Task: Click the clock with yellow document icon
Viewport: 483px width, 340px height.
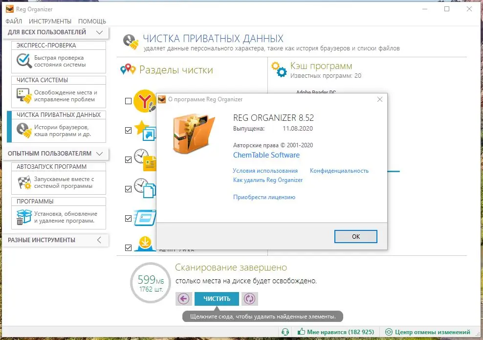Action: point(145,159)
